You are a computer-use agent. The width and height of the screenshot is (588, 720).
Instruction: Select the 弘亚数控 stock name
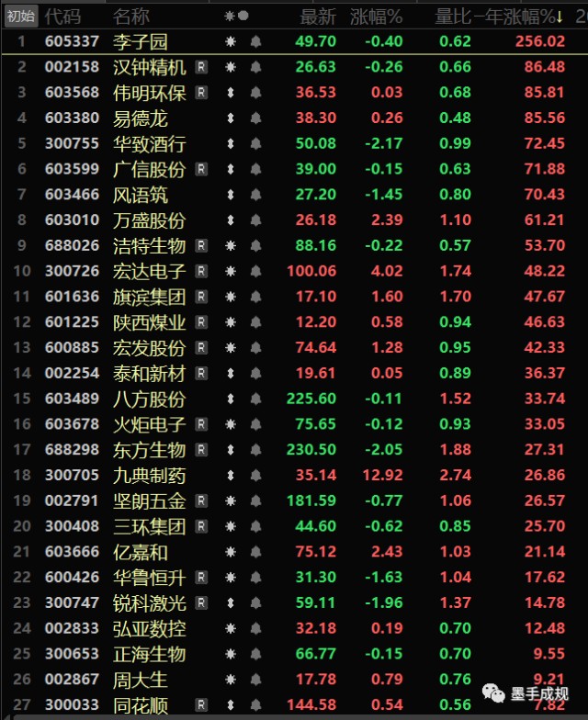tap(150, 628)
